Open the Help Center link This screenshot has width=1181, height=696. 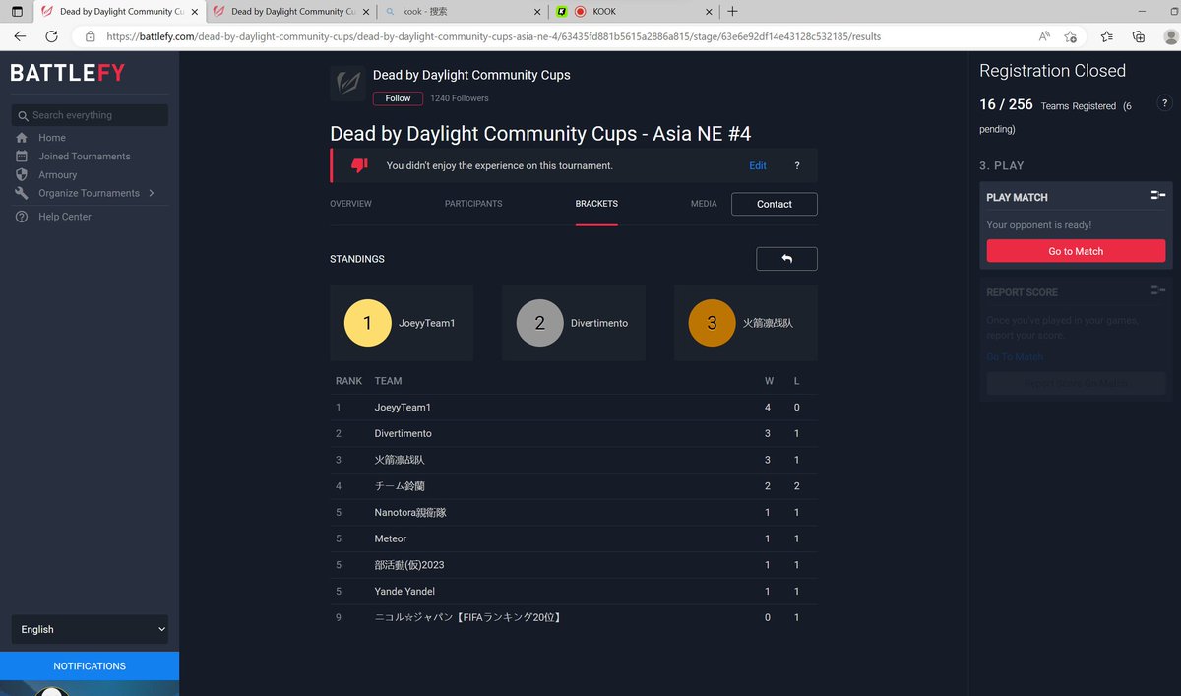click(x=65, y=217)
